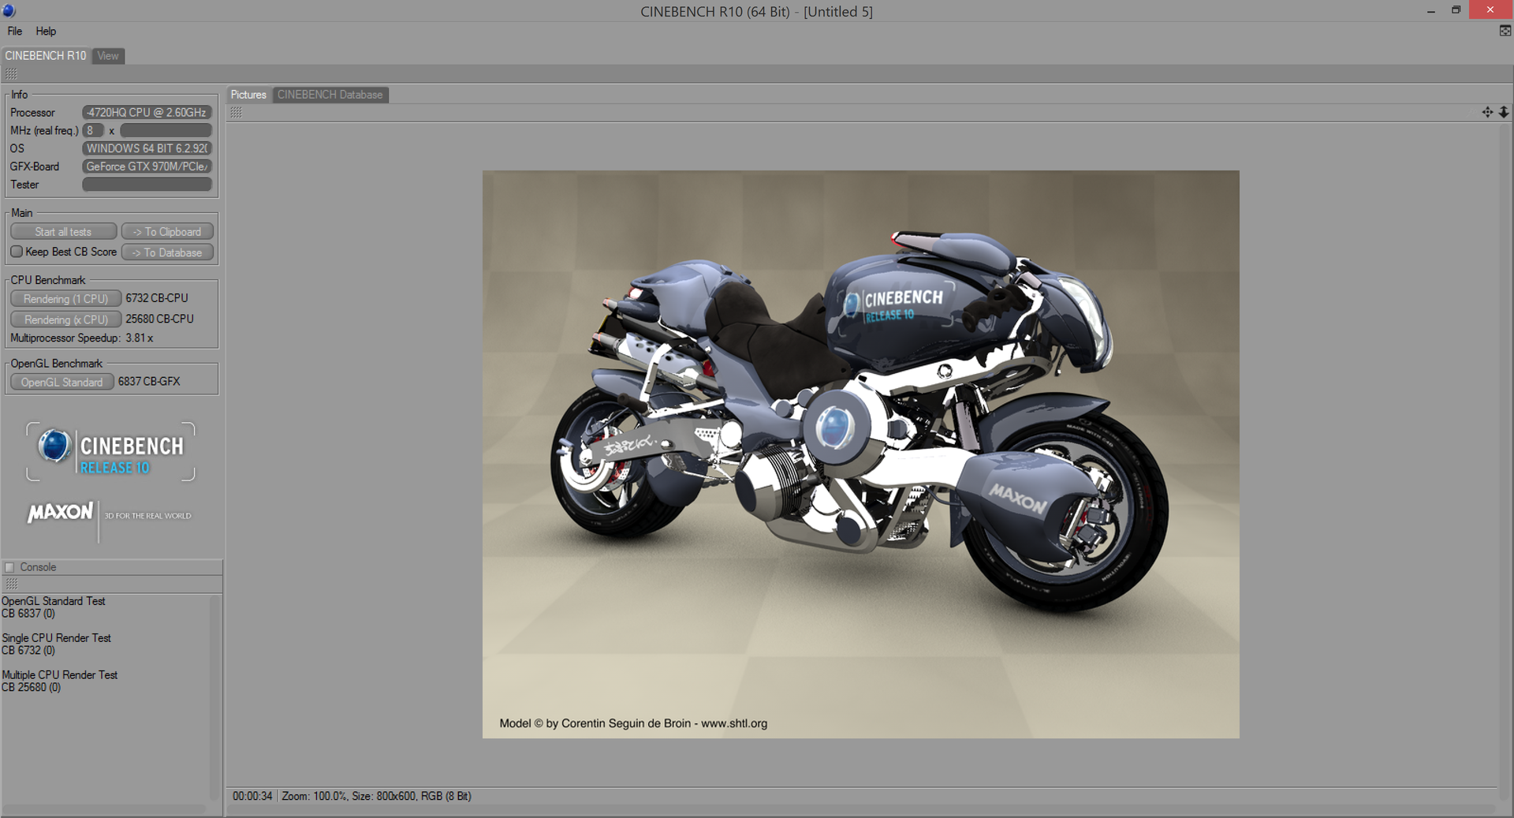Open the Help menu
The image size is (1514, 818).
coord(46,31)
